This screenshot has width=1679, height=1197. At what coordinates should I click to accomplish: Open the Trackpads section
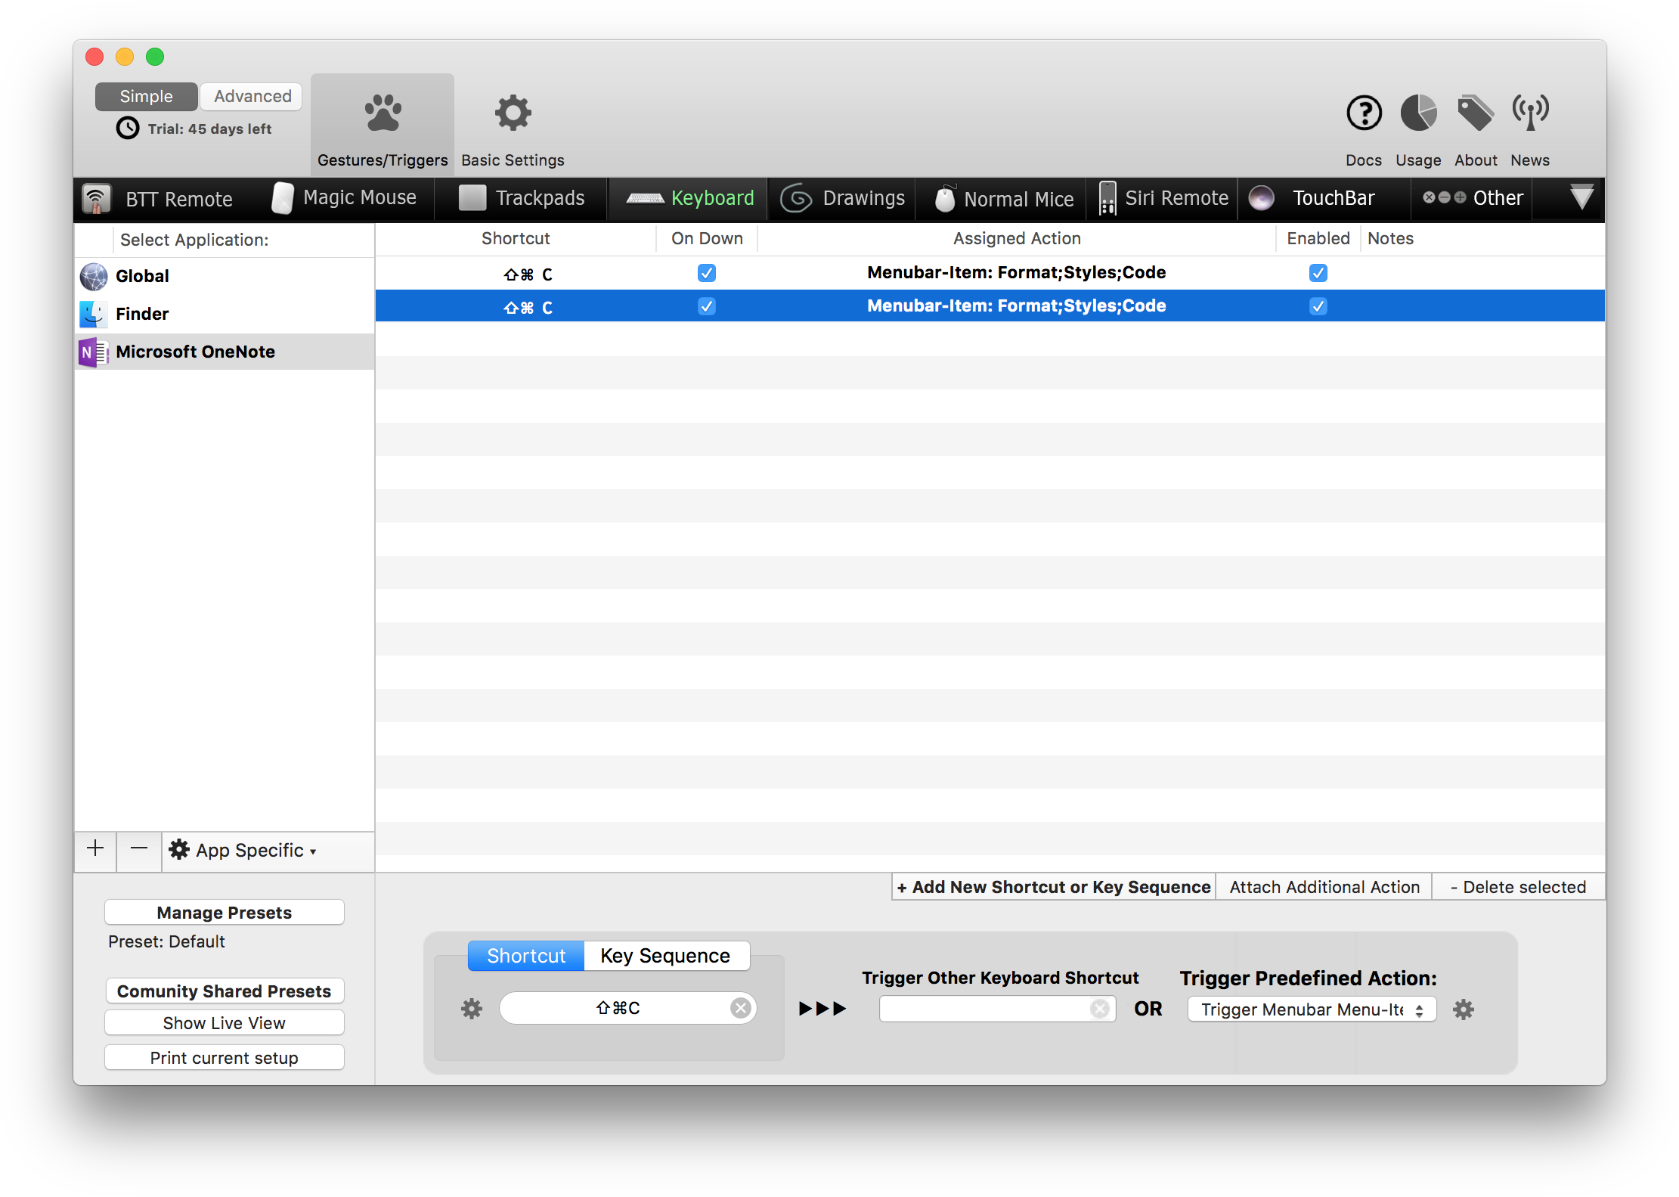point(522,198)
